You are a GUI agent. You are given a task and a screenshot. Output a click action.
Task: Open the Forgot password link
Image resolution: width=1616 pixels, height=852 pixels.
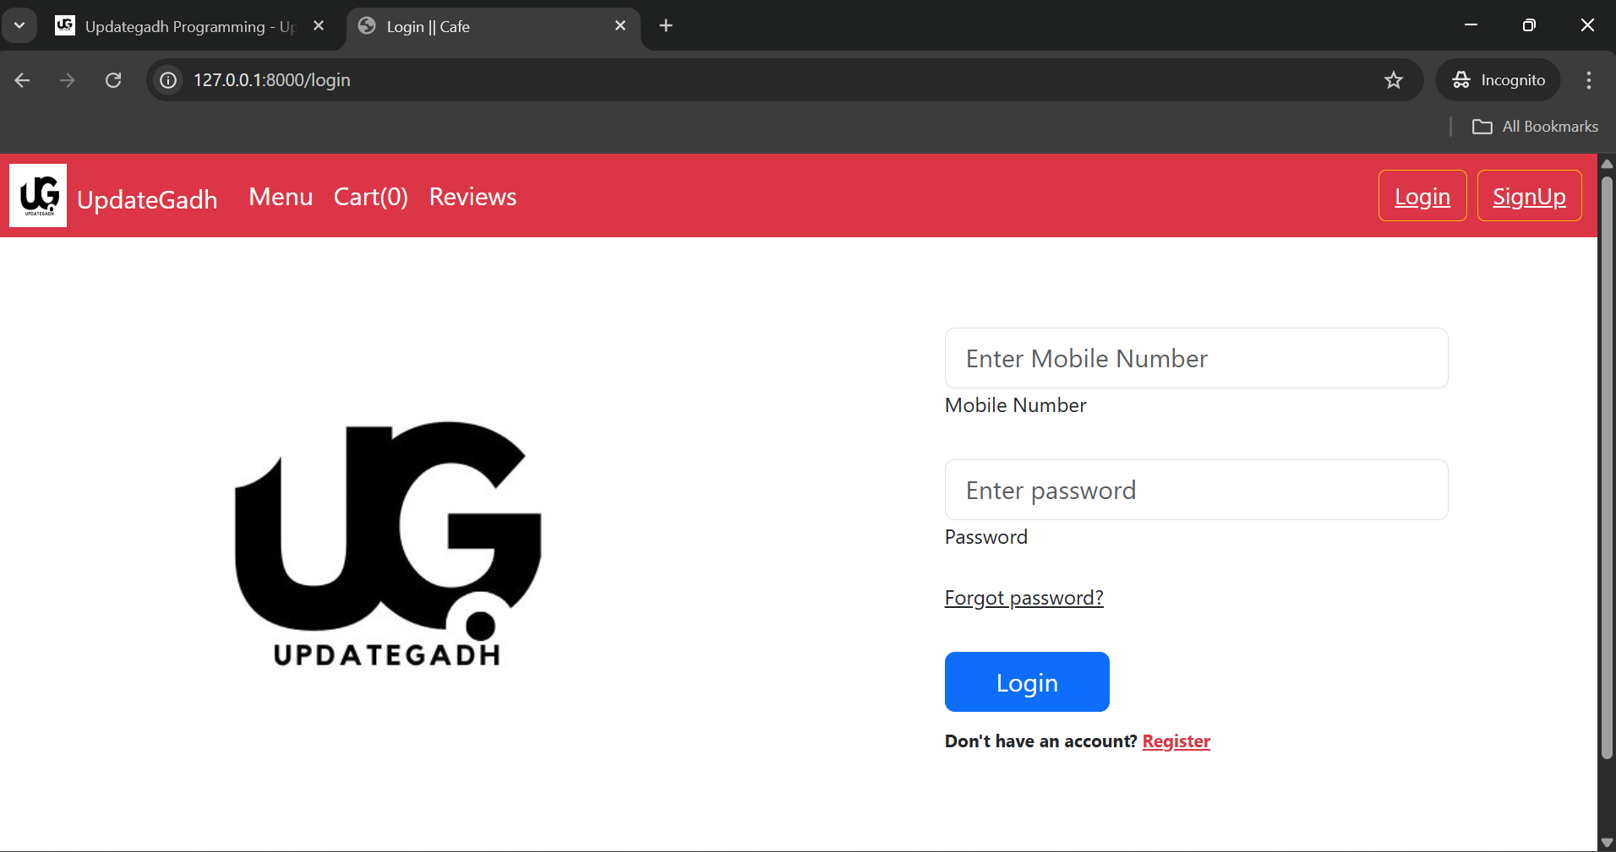tap(1024, 597)
